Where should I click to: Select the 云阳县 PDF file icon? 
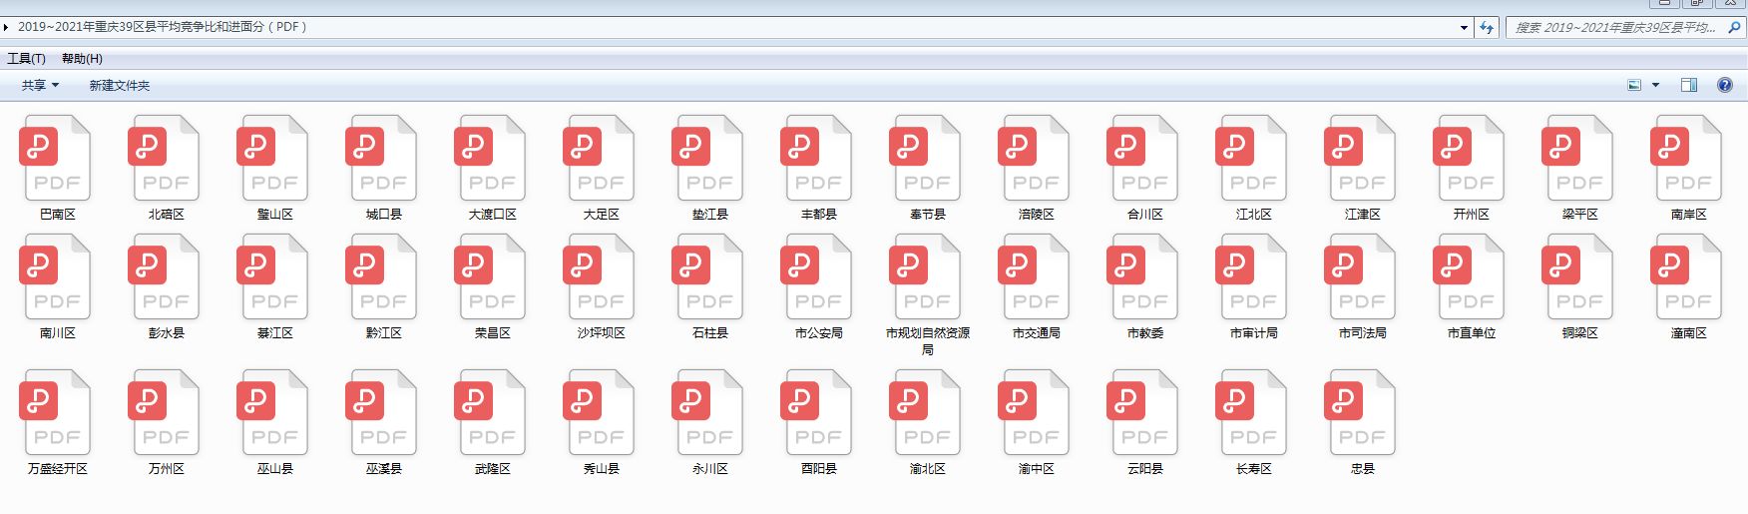click(x=1143, y=412)
